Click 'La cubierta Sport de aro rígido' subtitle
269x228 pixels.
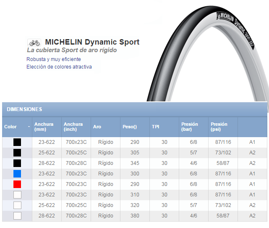pos(72,50)
